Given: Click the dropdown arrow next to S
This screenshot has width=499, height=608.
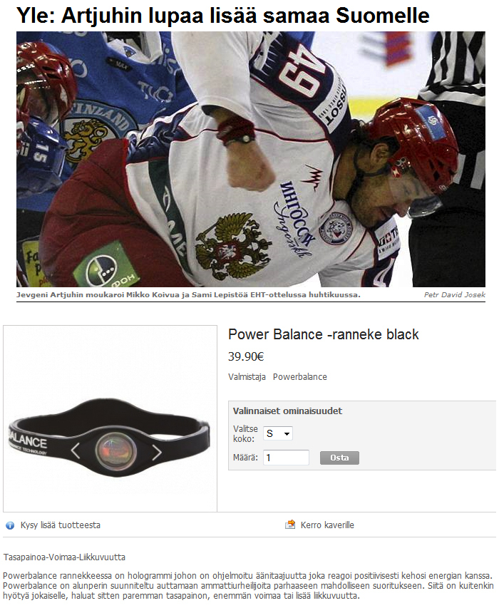Looking at the screenshot, I should 287,434.
